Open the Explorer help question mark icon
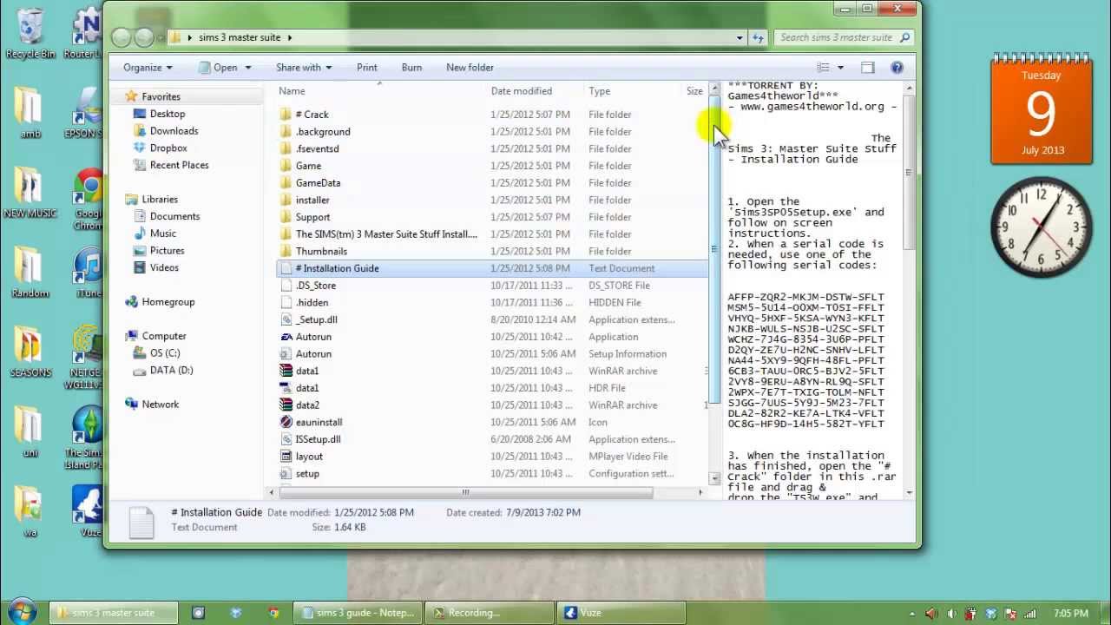The width and height of the screenshot is (1111, 625). [x=897, y=67]
